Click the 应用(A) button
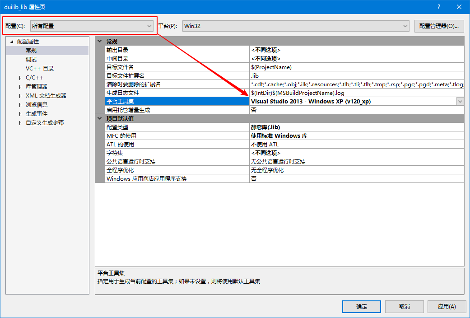470x318 pixels. point(447,306)
